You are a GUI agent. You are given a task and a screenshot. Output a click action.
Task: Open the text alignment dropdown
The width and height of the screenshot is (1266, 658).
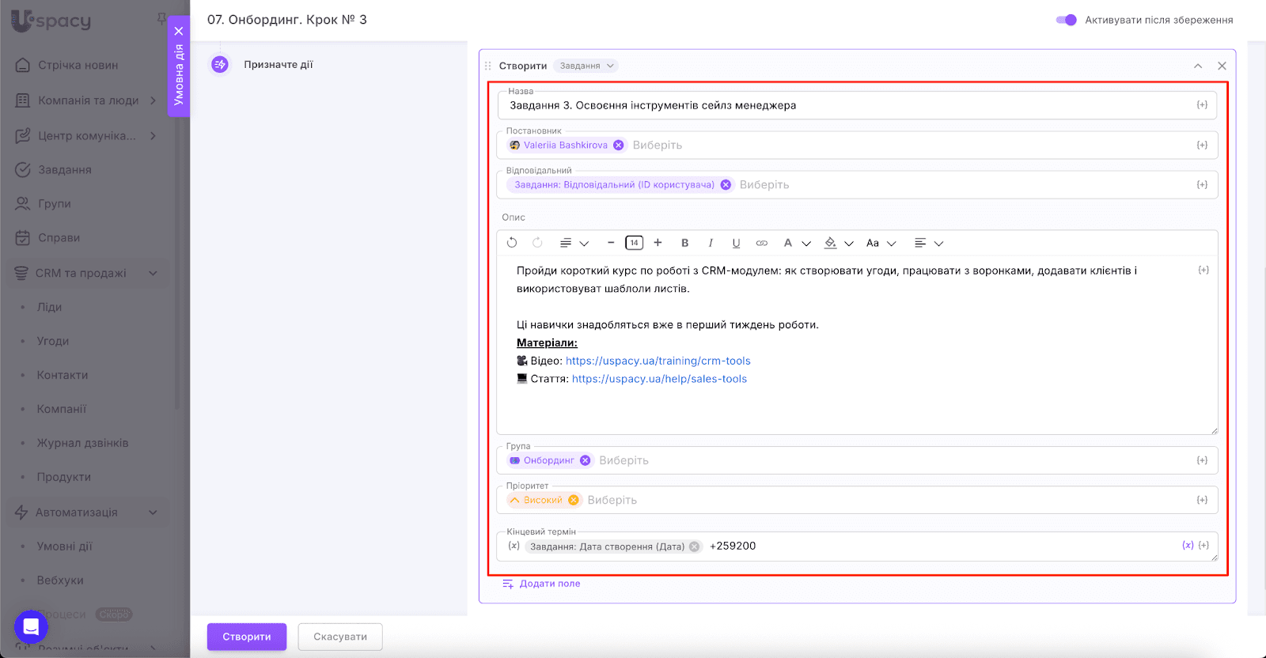pyautogui.click(x=928, y=243)
